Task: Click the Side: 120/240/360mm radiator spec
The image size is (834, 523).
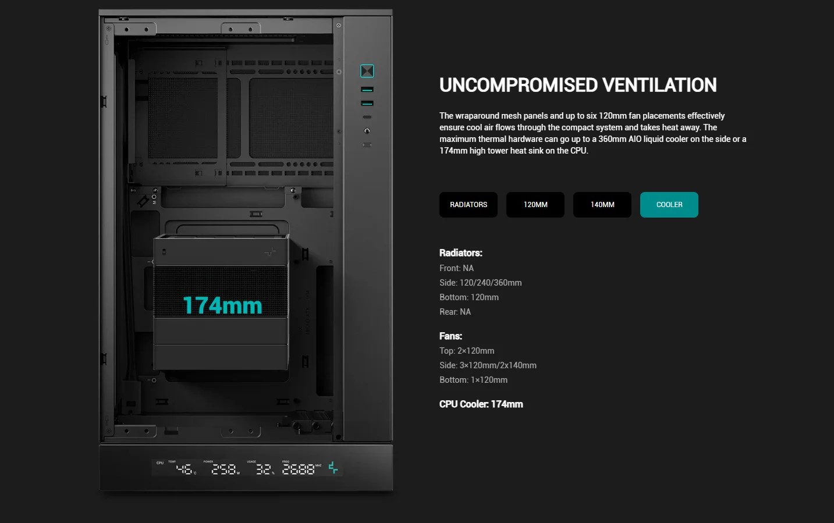Action: pos(481,283)
